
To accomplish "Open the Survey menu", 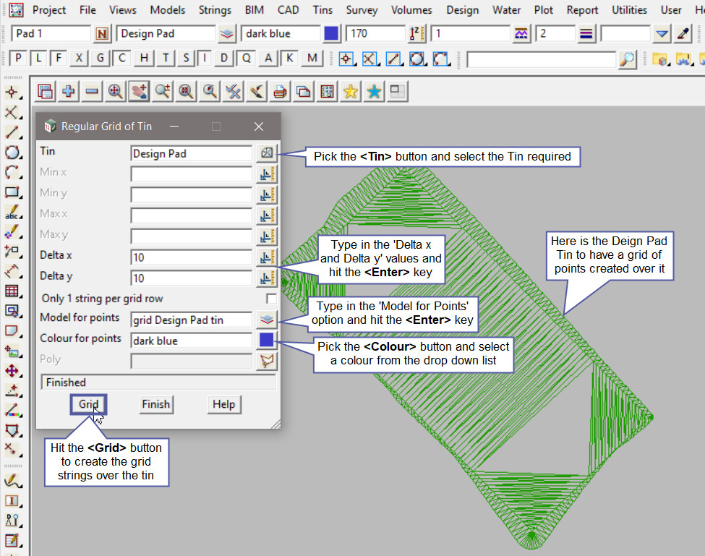I will tap(362, 10).
